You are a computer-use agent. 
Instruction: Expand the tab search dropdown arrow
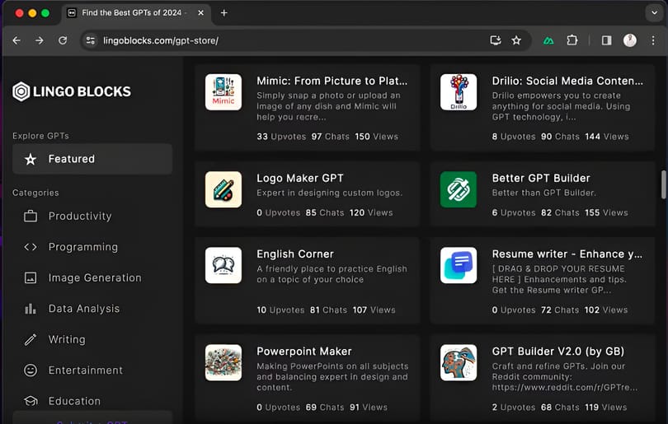click(x=654, y=12)
